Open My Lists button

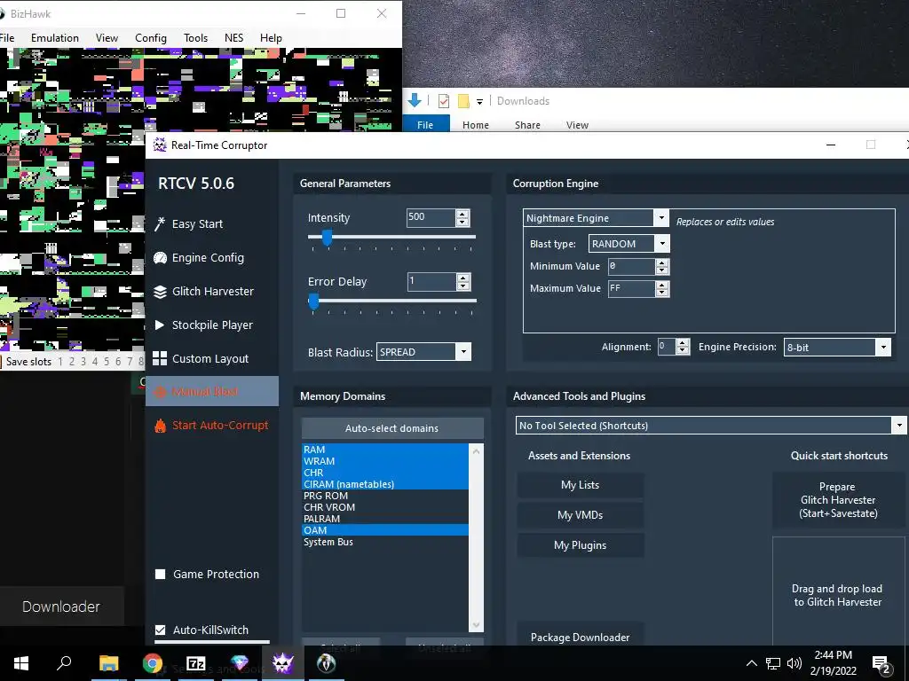point(580,485)
